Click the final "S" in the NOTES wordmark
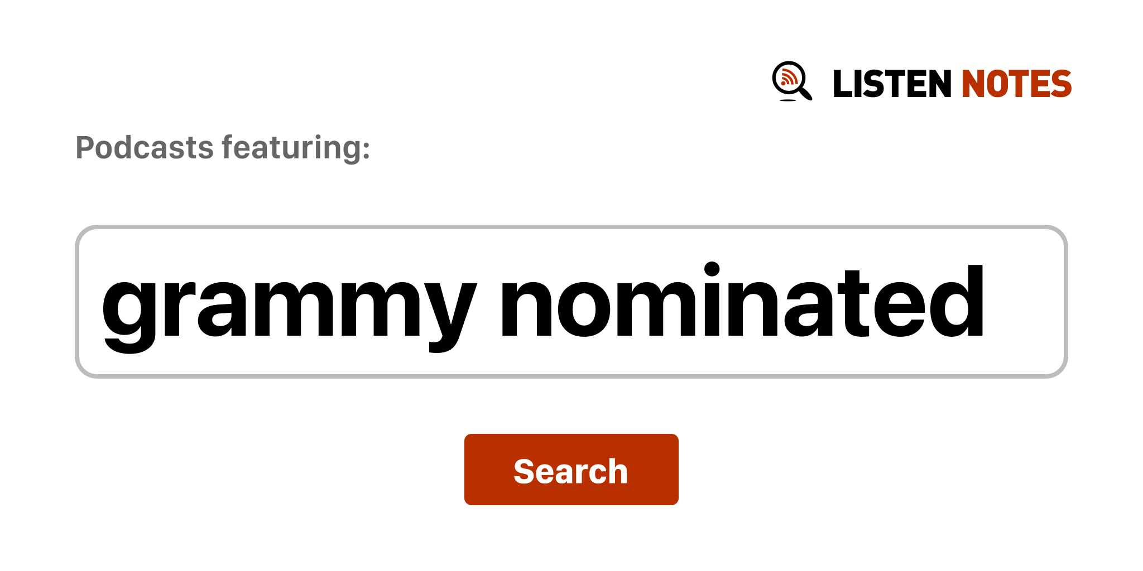This screenshot has height=571, width=1143. point(1061,84)
